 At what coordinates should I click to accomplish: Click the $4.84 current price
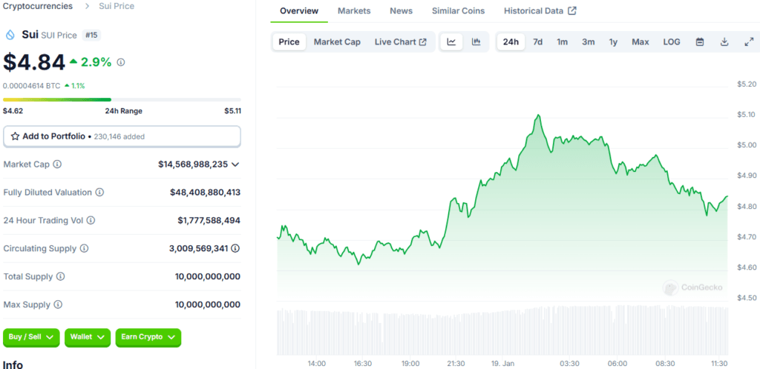pyautogui.click(x=34, y=62)
